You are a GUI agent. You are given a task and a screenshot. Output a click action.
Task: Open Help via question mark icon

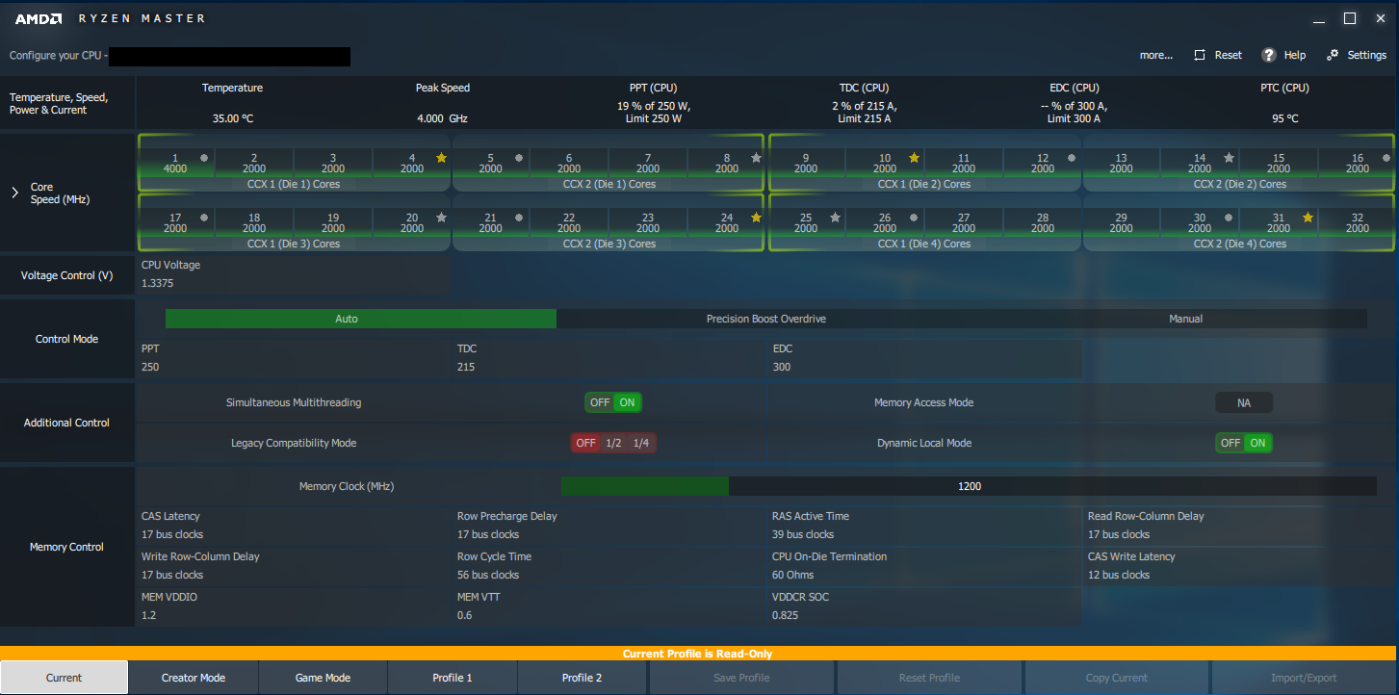1269,55
